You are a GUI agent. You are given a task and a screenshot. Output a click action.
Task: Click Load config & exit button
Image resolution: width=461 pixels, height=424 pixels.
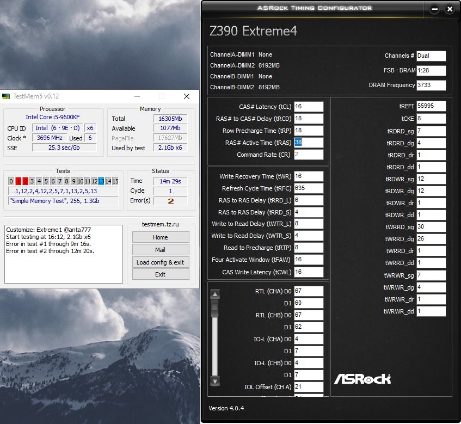(x=161, y=262)
